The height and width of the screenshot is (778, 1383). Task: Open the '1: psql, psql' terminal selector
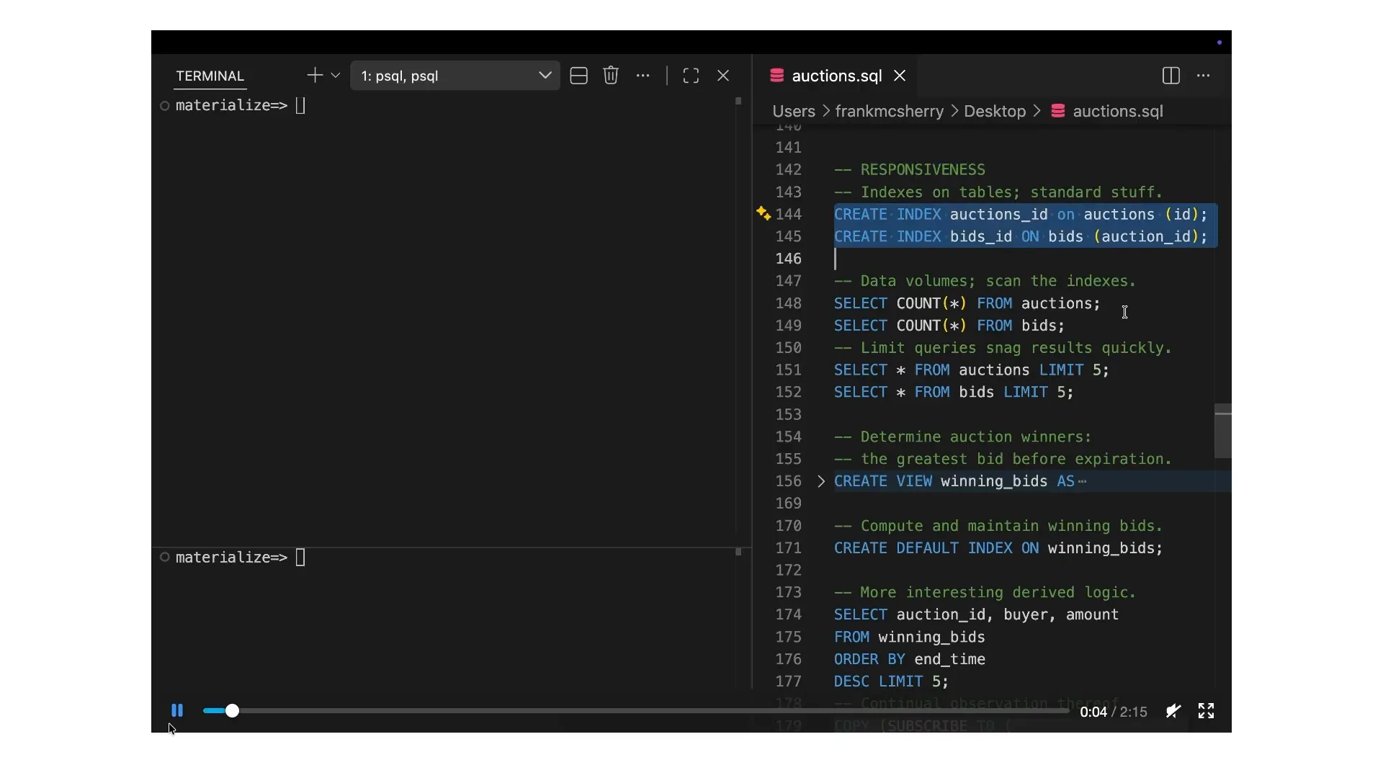click(455, 76)
